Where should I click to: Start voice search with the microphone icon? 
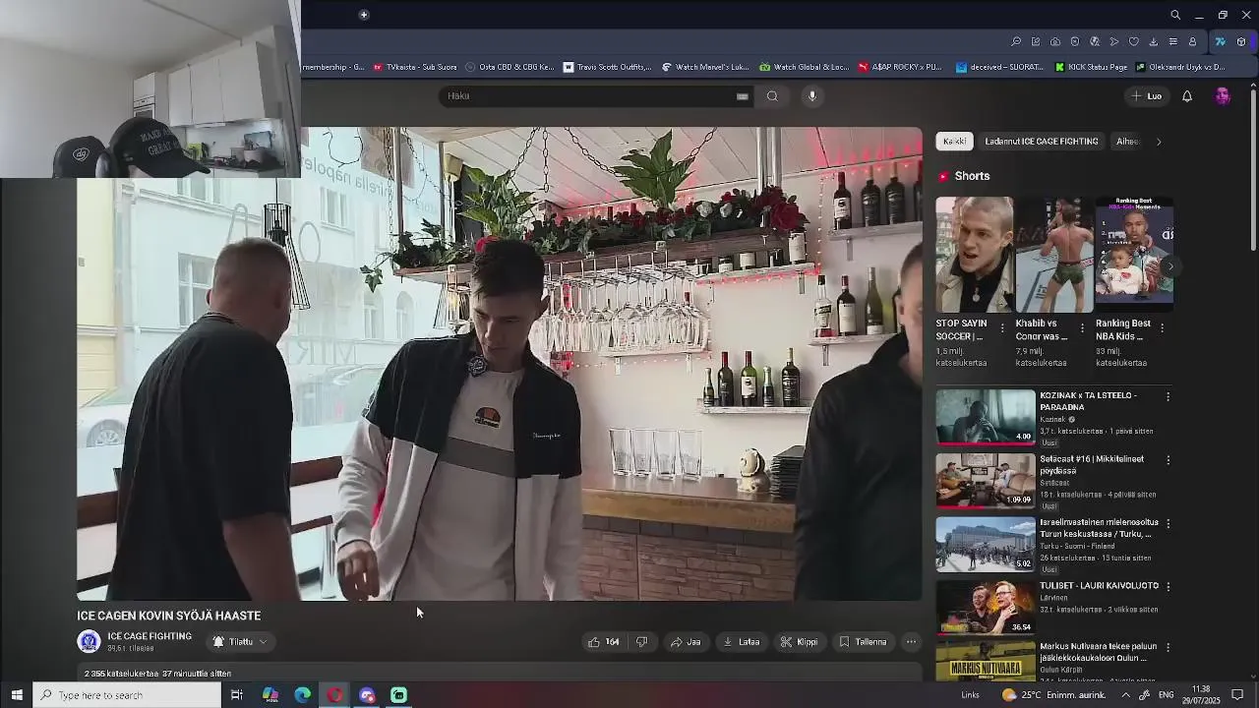(812, 96)
